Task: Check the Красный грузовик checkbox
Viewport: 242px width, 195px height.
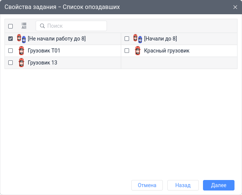Action: [x=127, y=51]
